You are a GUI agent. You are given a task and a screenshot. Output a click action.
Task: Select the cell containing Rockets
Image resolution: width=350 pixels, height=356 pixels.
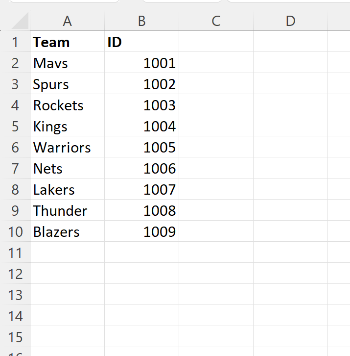coord(68,104)
